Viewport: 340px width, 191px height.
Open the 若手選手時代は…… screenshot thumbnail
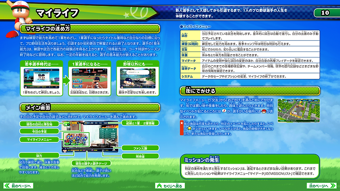click(x=42, y=78)
